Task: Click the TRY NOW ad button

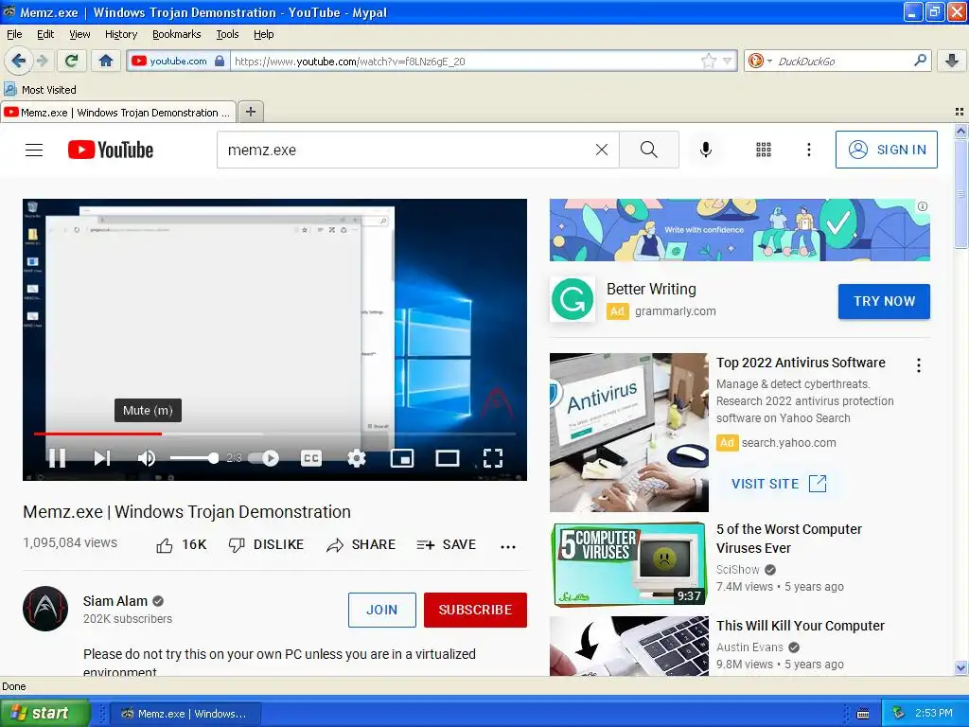Action: (x=884, y=301)
